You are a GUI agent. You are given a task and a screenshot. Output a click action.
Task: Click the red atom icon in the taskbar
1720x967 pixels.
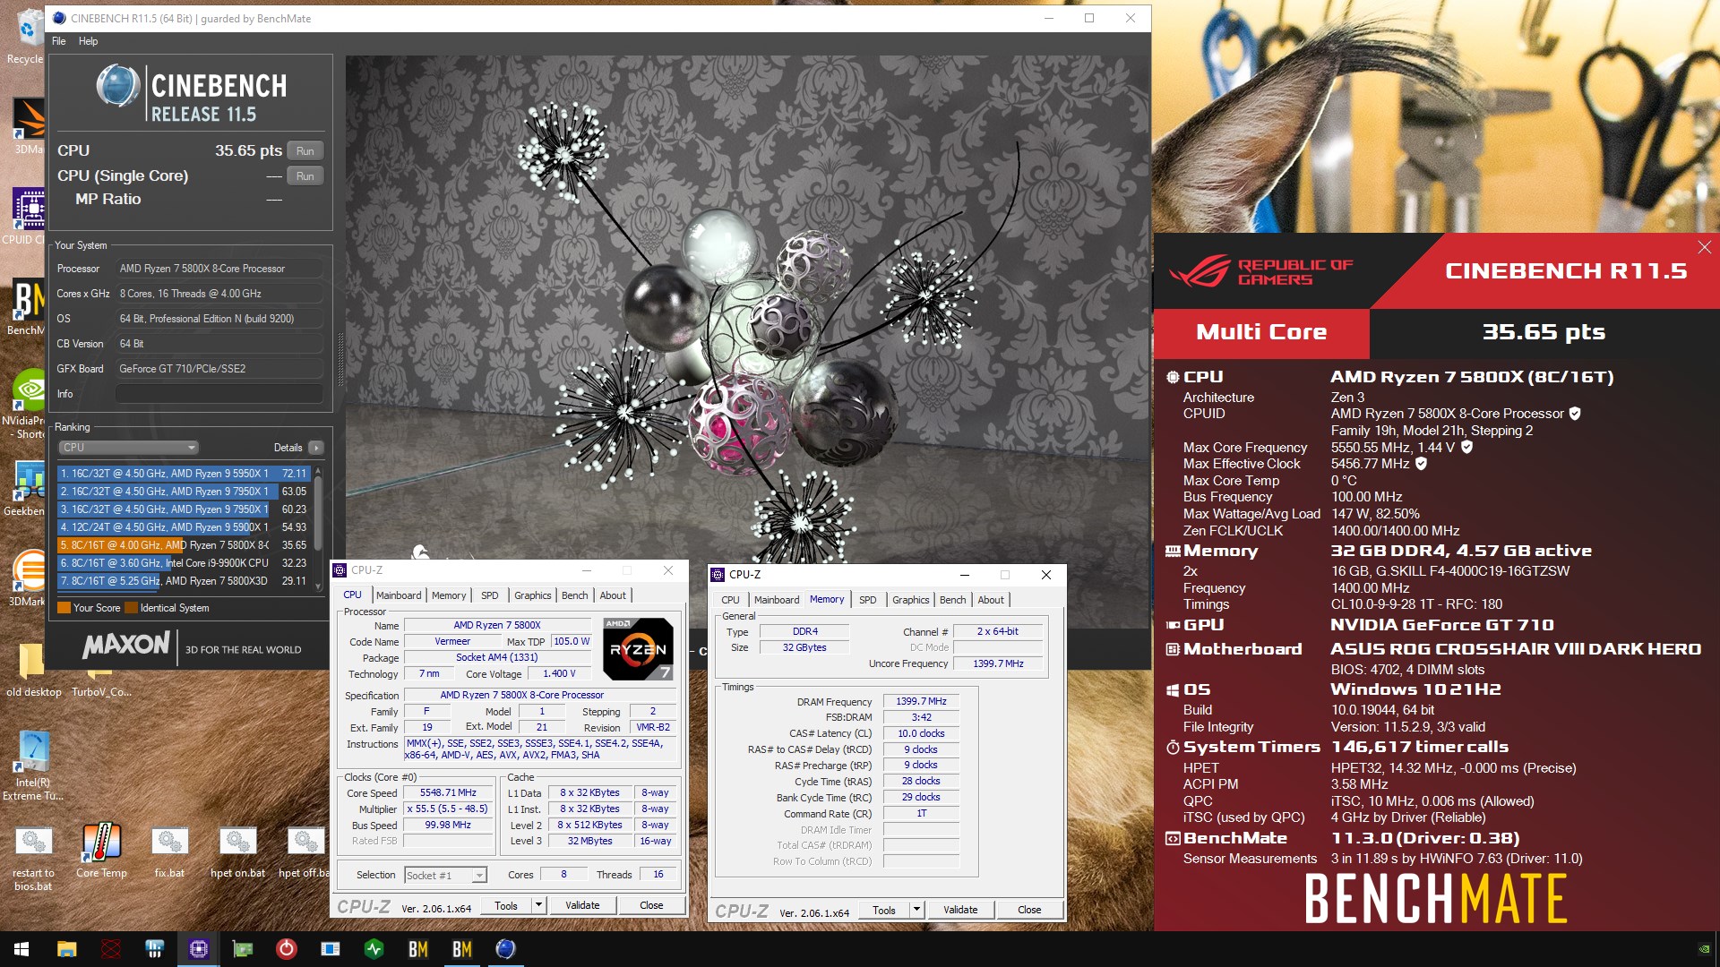click(110, 949)
